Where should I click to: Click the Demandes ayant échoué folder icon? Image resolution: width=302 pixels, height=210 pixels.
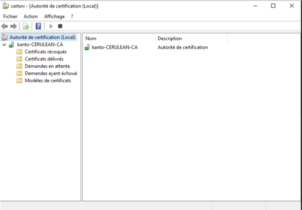19,73
